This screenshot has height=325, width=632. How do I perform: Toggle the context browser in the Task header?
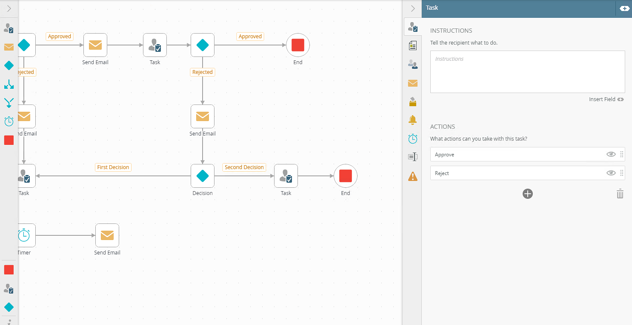624,8
